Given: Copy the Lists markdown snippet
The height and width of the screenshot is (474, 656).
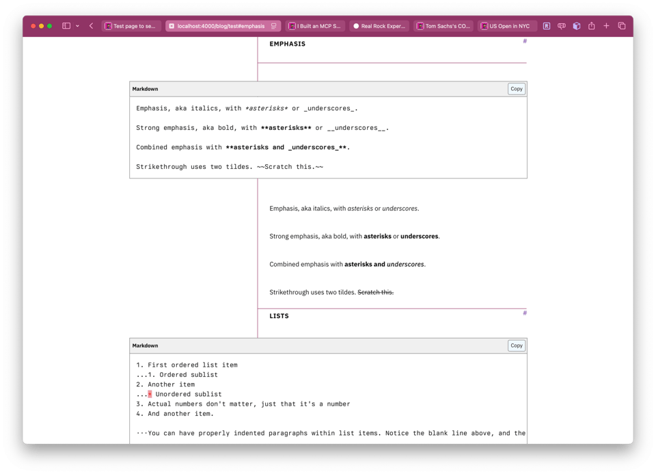Looking at the screenshot, I should click(x=516, y=345).
